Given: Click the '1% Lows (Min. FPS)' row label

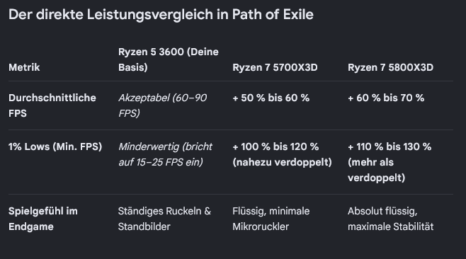Looking at the screenshot, I should pyautogui.click(x=55, y=146).
